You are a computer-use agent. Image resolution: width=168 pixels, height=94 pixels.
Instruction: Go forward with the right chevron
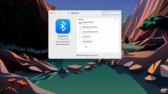point(64,13)
